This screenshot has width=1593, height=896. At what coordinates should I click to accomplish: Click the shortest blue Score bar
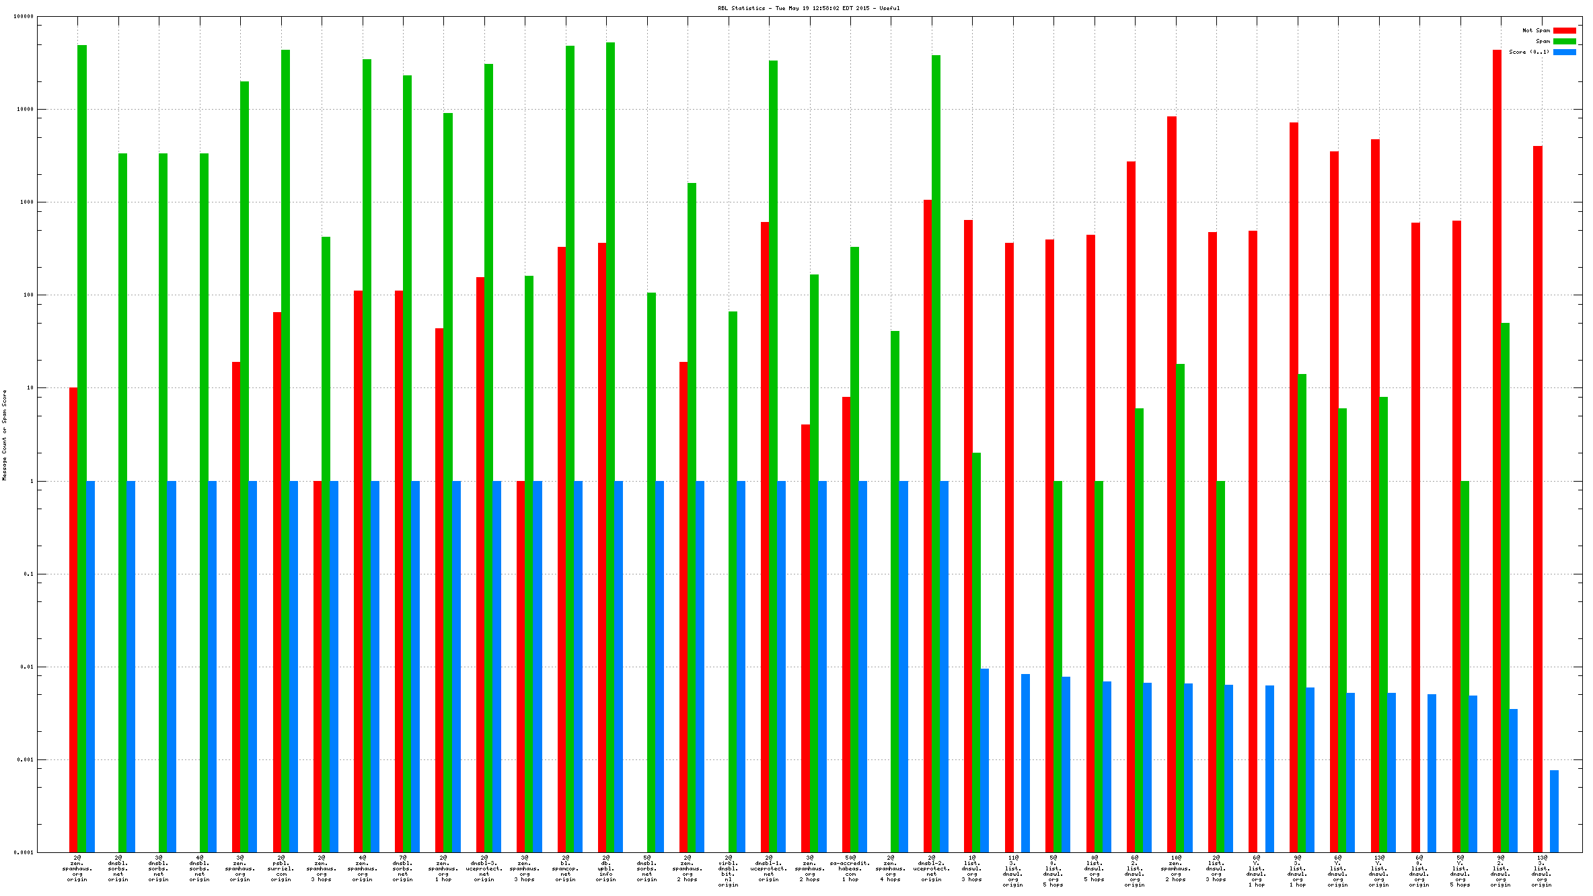tap(1554, 811)
